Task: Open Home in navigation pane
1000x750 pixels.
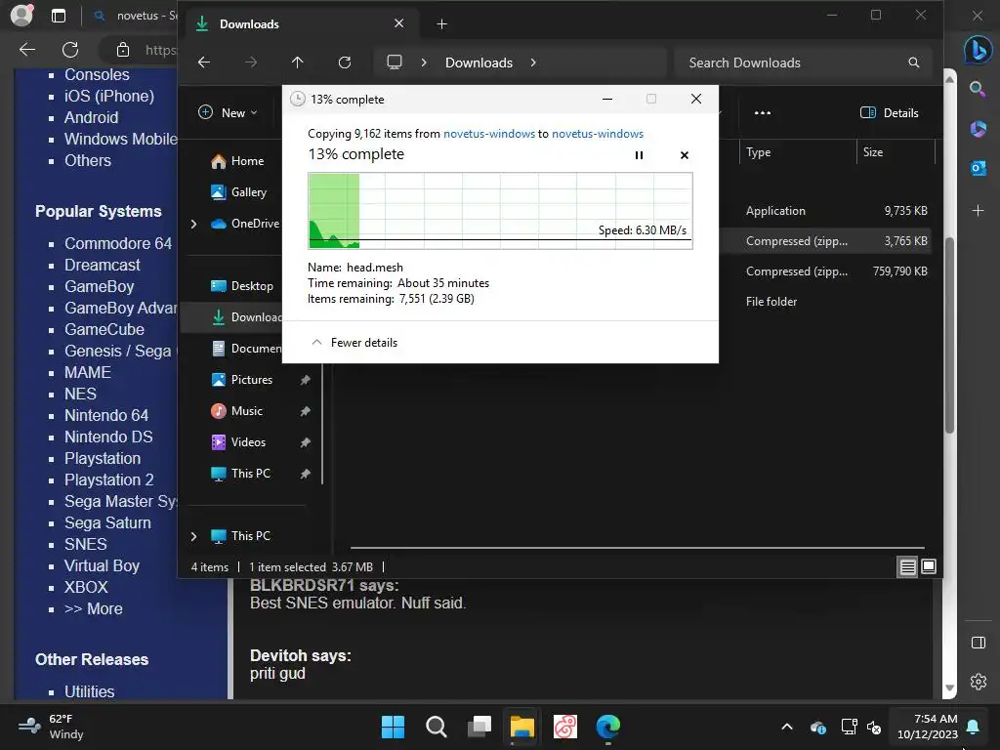Action: click(x=237, y=161)
